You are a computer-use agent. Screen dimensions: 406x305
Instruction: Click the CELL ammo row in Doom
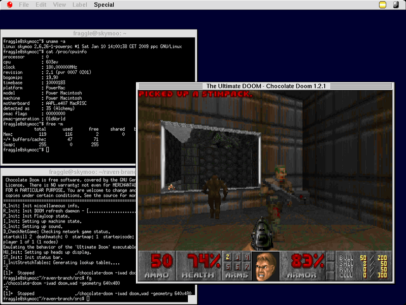[x=363, y=275]
